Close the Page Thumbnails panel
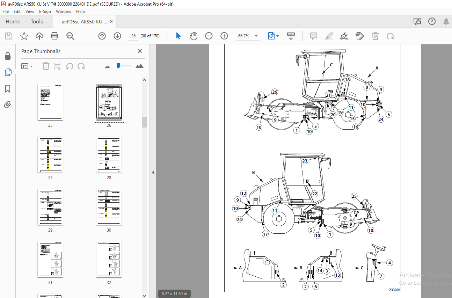The image size is (452, 298). 140,51
